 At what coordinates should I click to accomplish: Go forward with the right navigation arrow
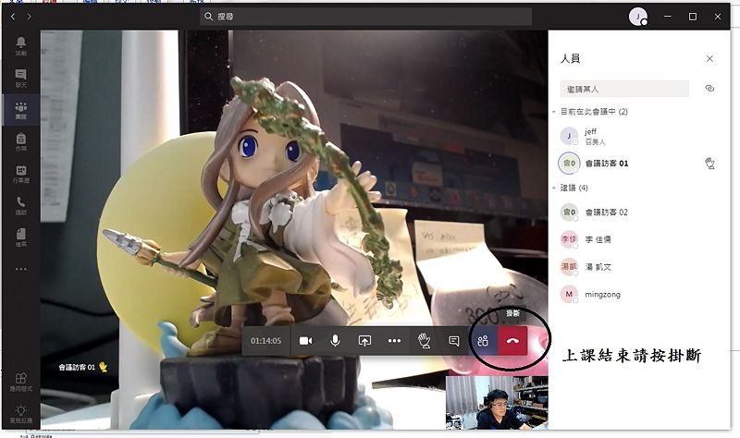point(30,17)
